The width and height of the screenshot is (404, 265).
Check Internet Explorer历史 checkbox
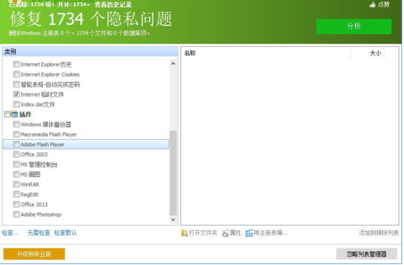[x=16, y=64]
